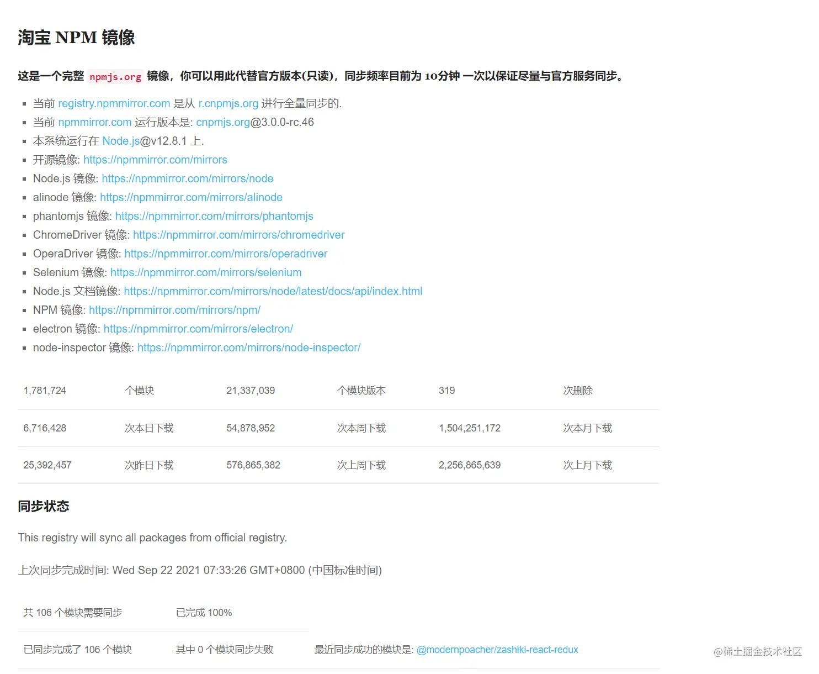The height and width of the screenshot is (674, 819).
Task: Click the npmmirror.com version link
Action: click(x=95, y=122)
